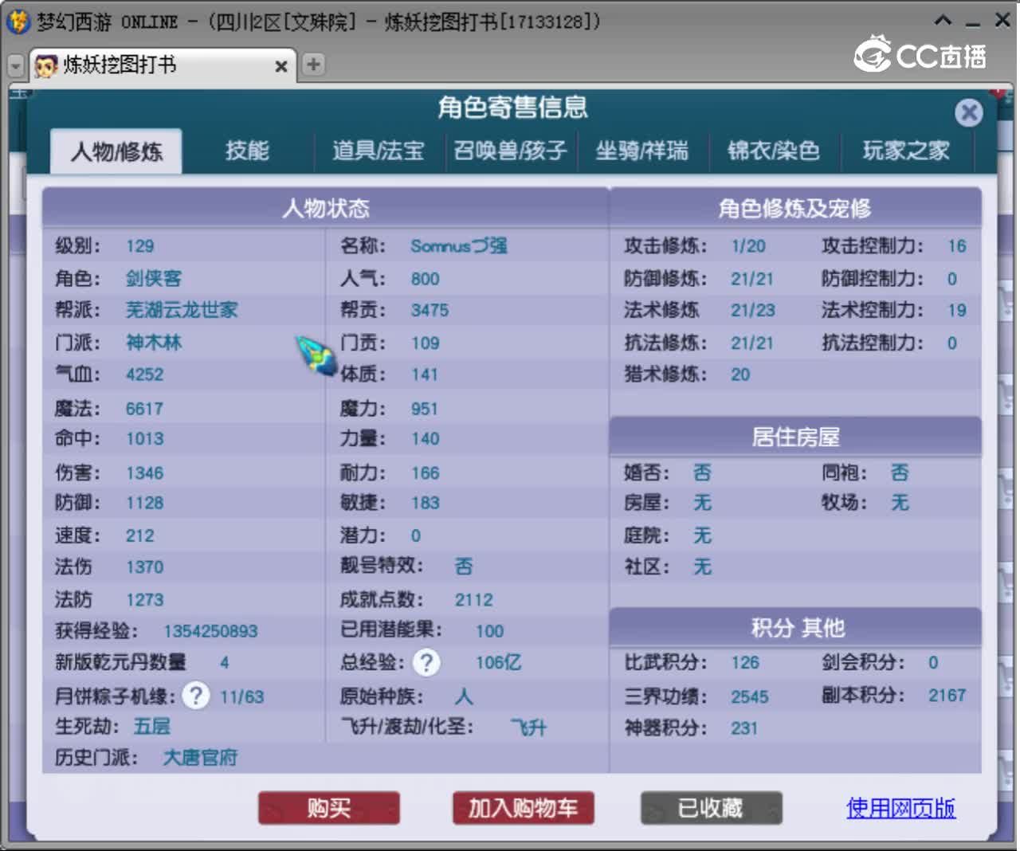1020x851 pixels.
Task: Open the 召唤兽/孩子 tab
Action: [x=510, y=151]
